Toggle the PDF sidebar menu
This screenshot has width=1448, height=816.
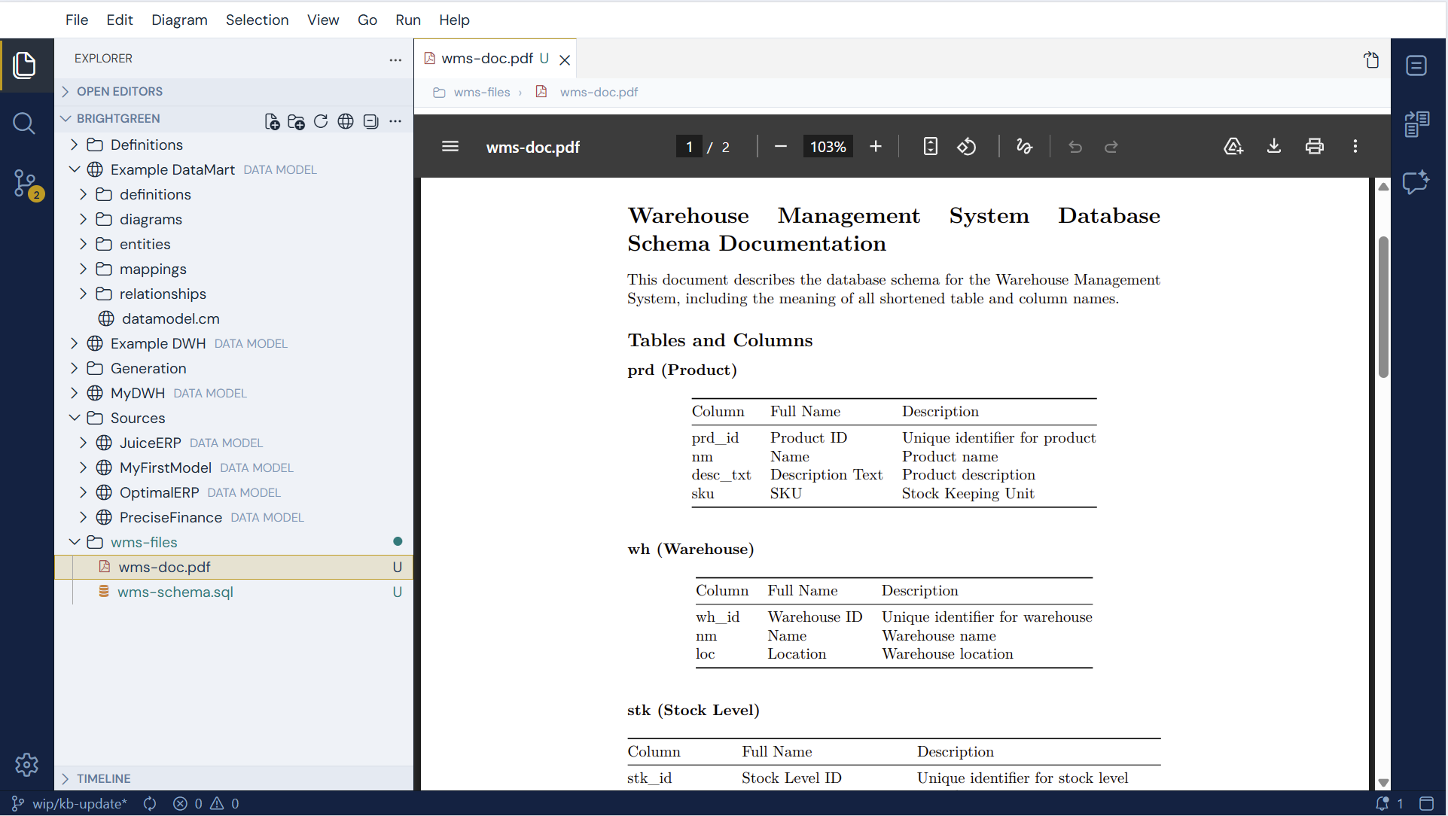click(x=450, y=147)
